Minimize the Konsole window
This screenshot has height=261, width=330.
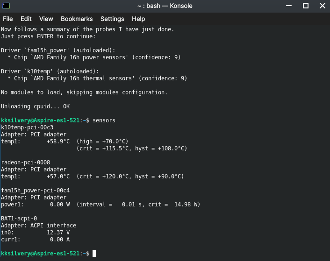[289, 6]
